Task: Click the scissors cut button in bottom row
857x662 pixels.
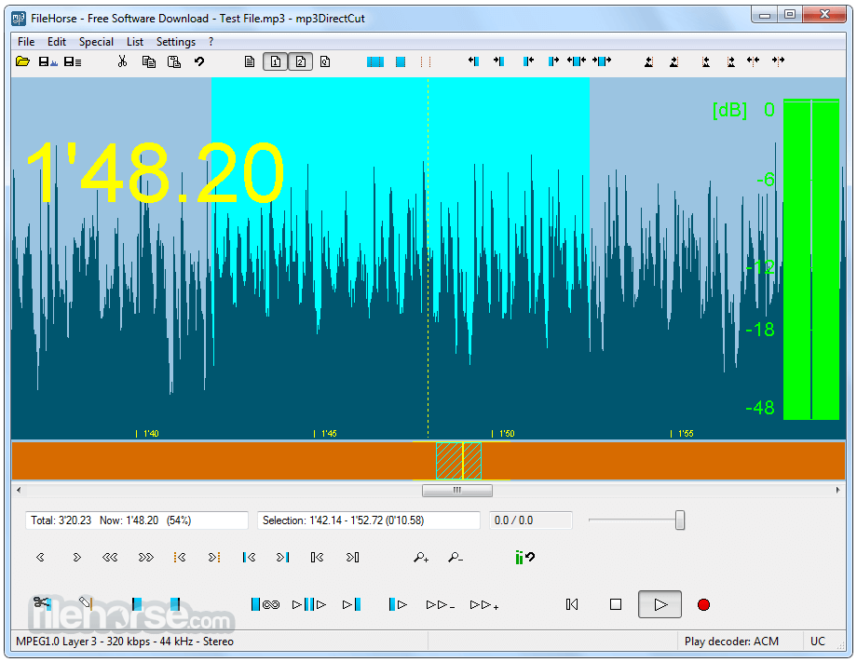Action: pos(42,603)
